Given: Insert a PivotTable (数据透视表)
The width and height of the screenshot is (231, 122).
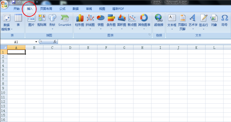Looking at the screenshot, I should tap(7, 22).
